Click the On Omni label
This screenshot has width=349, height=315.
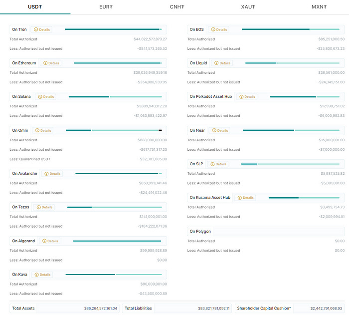[20, 130]
